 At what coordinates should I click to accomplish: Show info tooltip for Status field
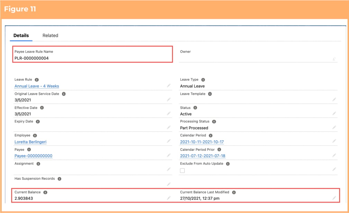click(x=195, y=108)
